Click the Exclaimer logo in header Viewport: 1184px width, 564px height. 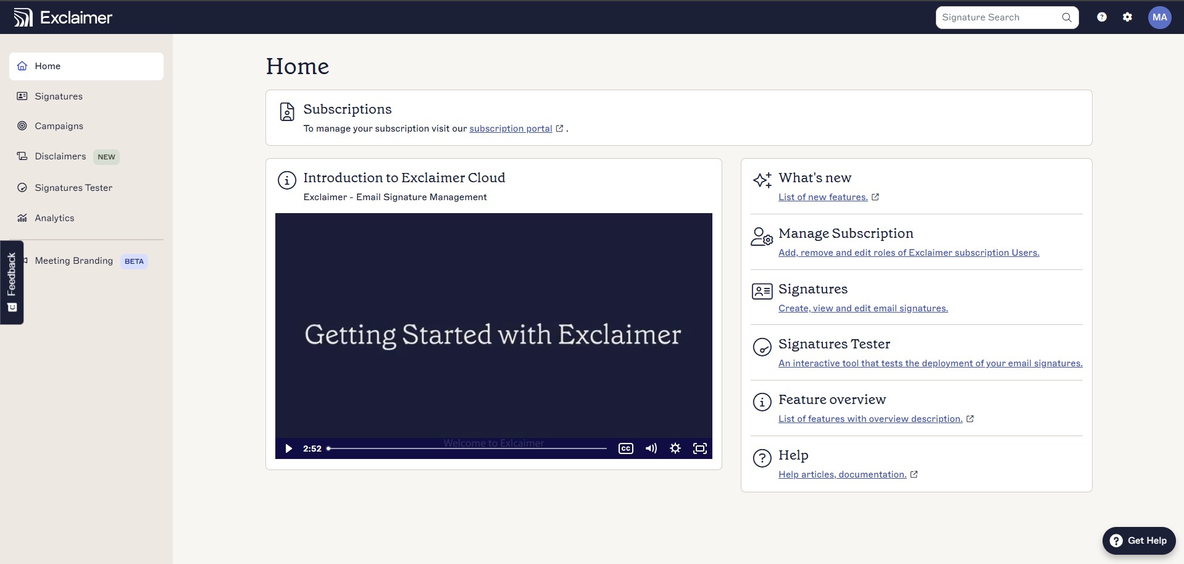click(63, 17)
